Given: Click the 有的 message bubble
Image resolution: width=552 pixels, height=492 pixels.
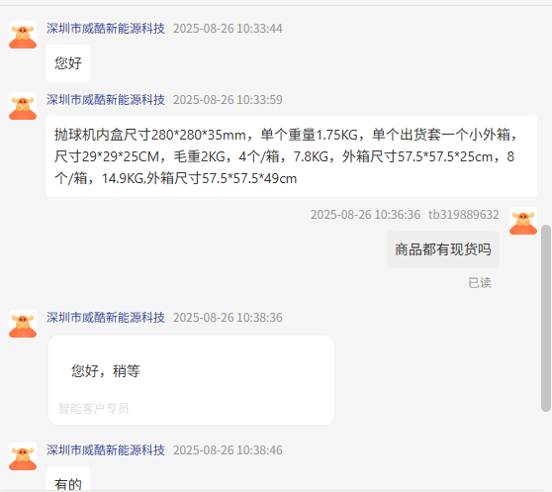Looking at the screenshot, I should click(68, 480).
